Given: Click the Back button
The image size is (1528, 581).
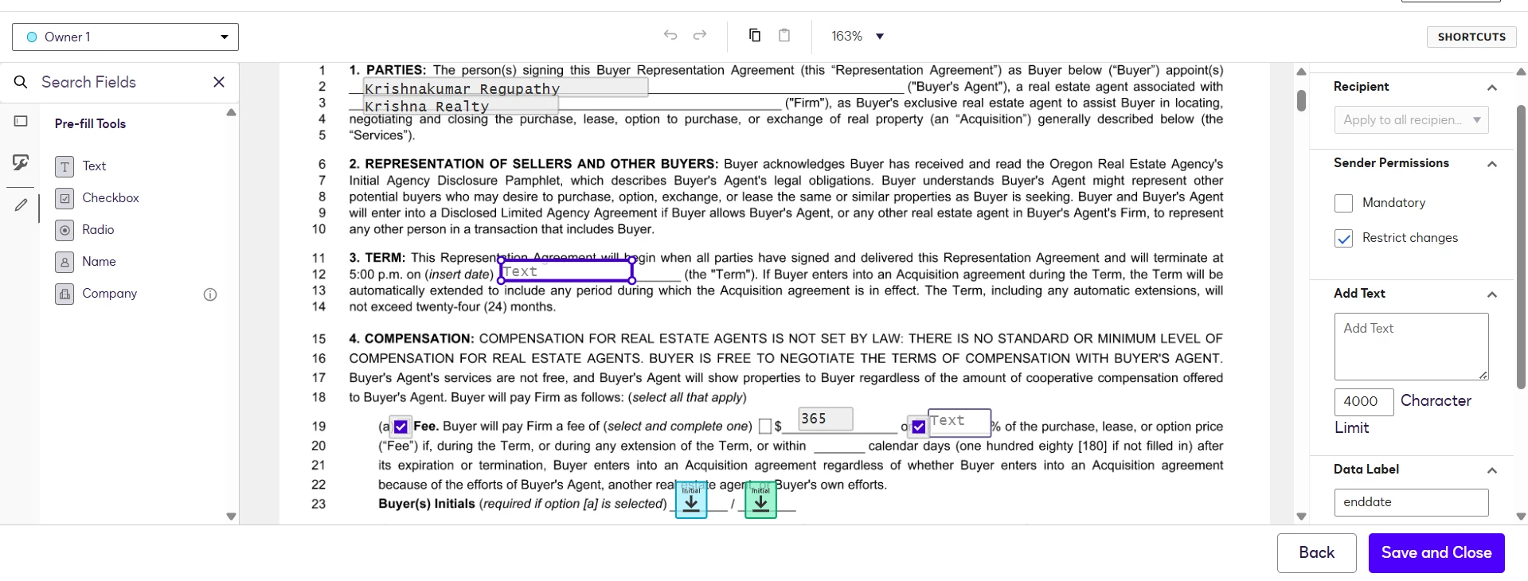Looking at the screenshot, I should click(x=1316, y=552).
